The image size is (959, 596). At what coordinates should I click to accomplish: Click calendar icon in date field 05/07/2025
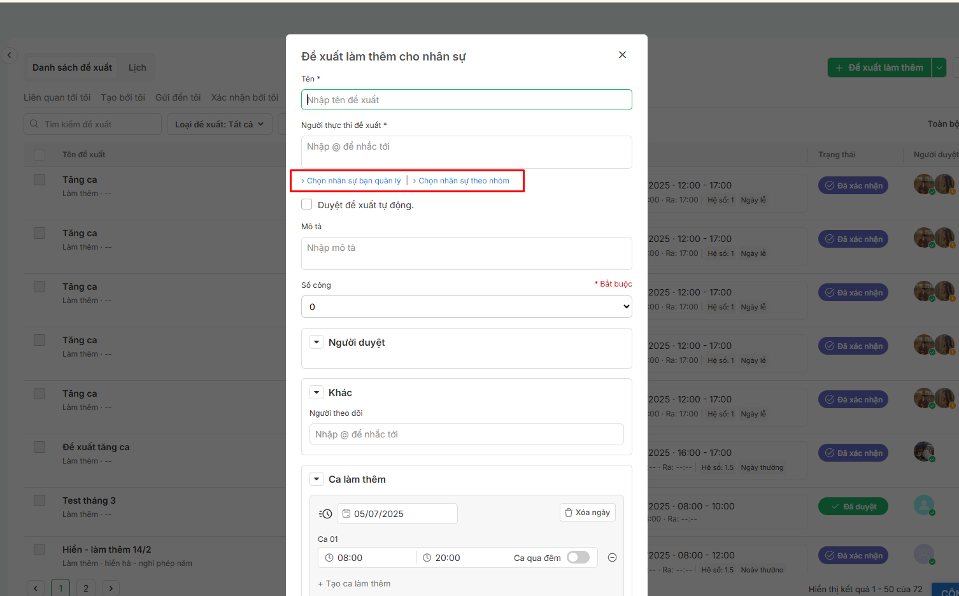(x=346, y=513)
